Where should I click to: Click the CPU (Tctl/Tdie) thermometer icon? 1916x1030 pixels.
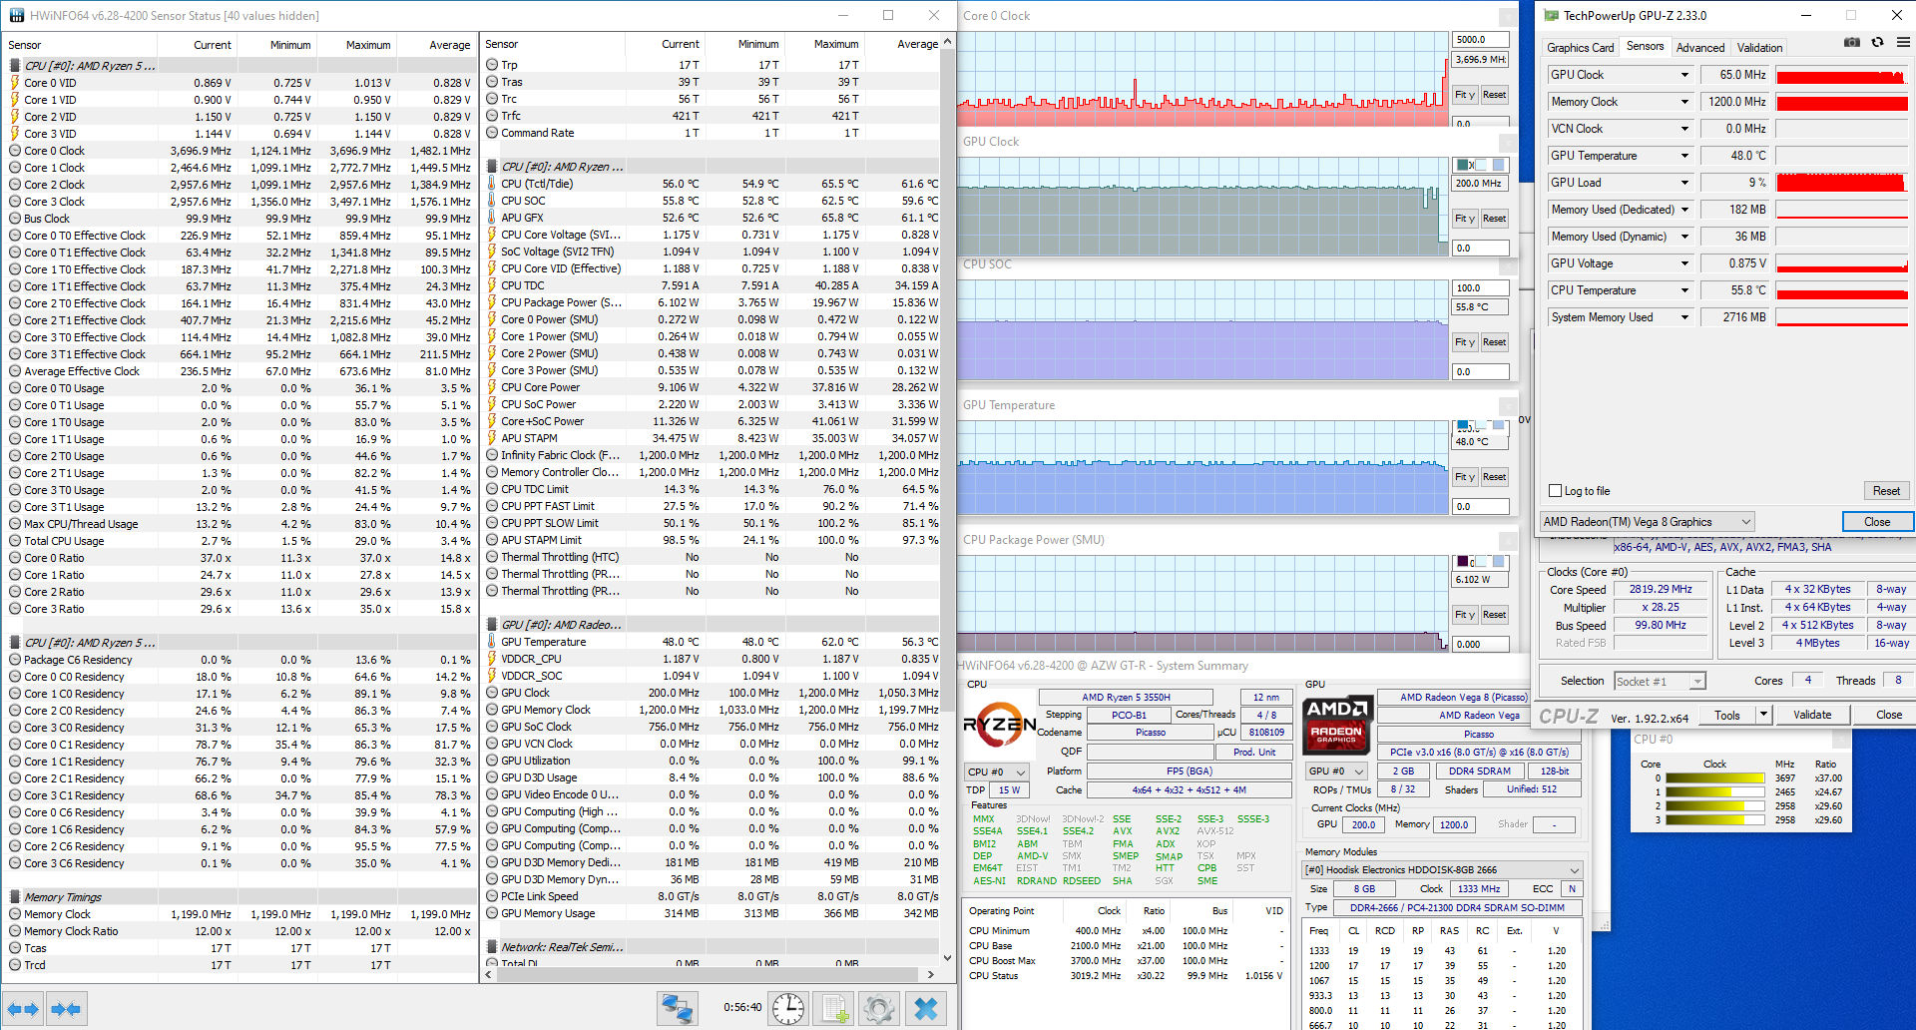coord(492,184)
